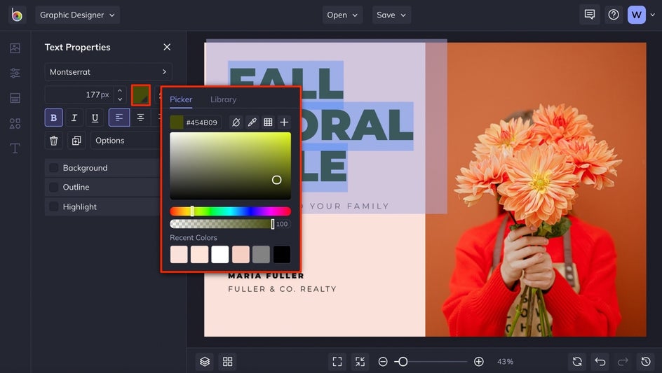Viewport: 662px width, 373px height.
Task: Activate the eyedropper tool
Action: [x=252, y=122]
